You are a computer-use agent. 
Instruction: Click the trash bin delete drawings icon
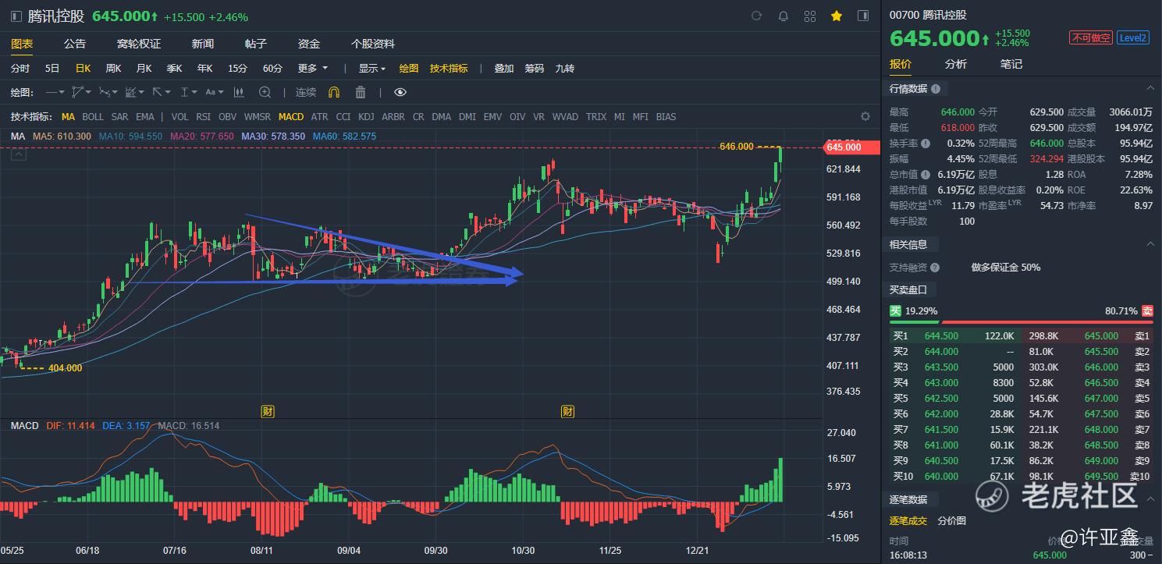361,92
